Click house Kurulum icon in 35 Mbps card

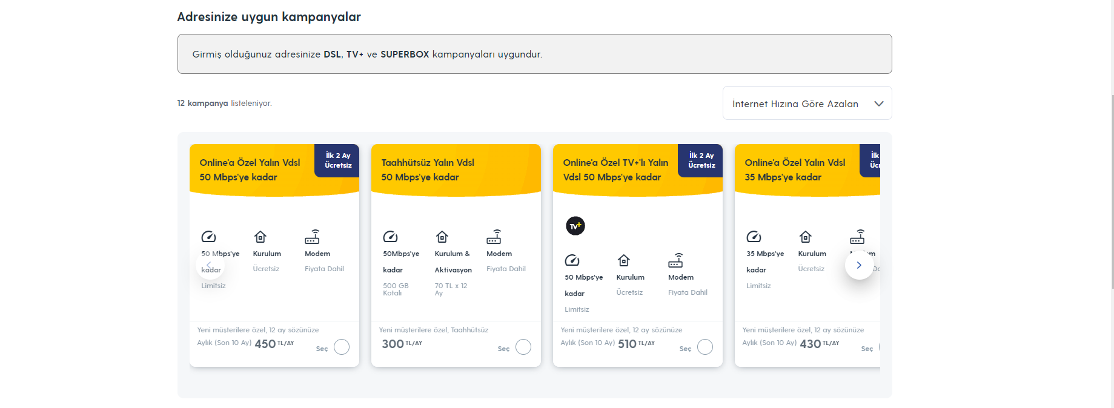806,237
